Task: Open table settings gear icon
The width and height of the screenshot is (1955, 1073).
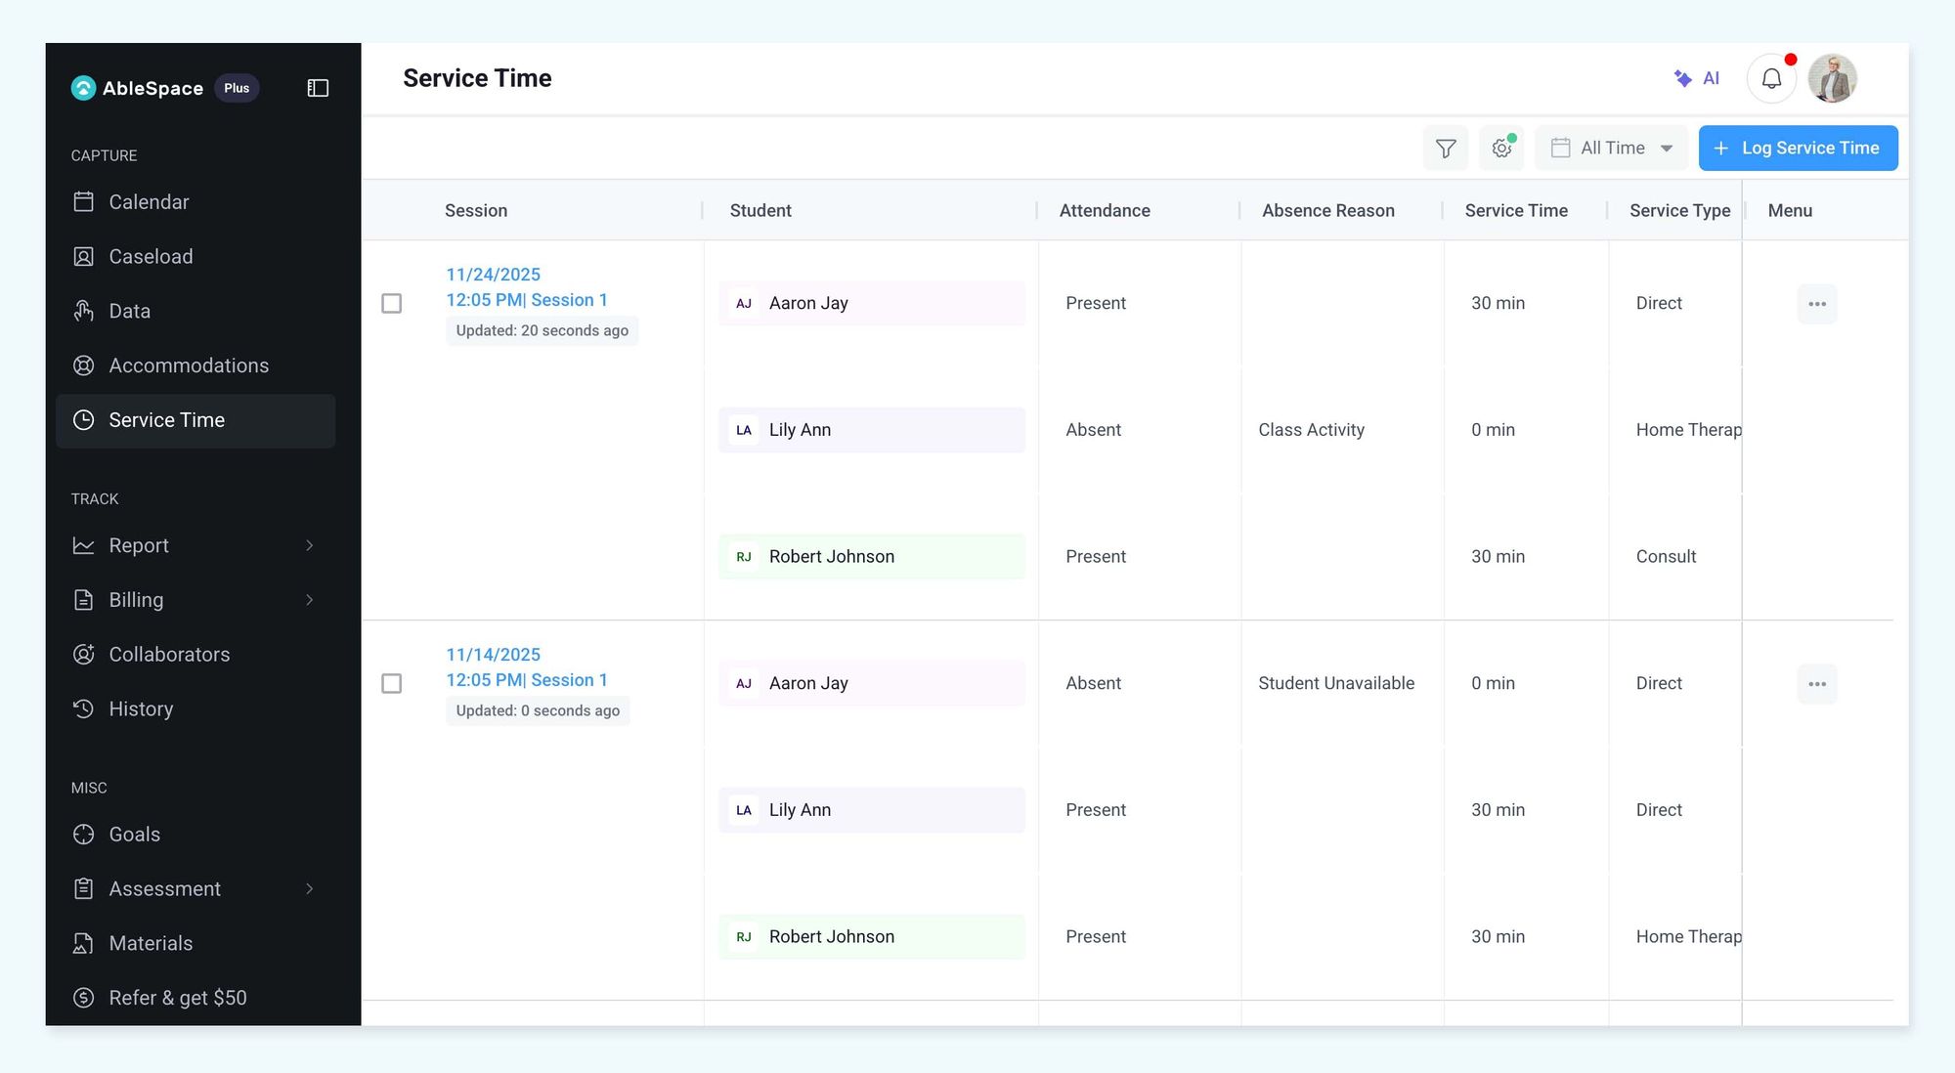Action: click(x=1501, y=149)
